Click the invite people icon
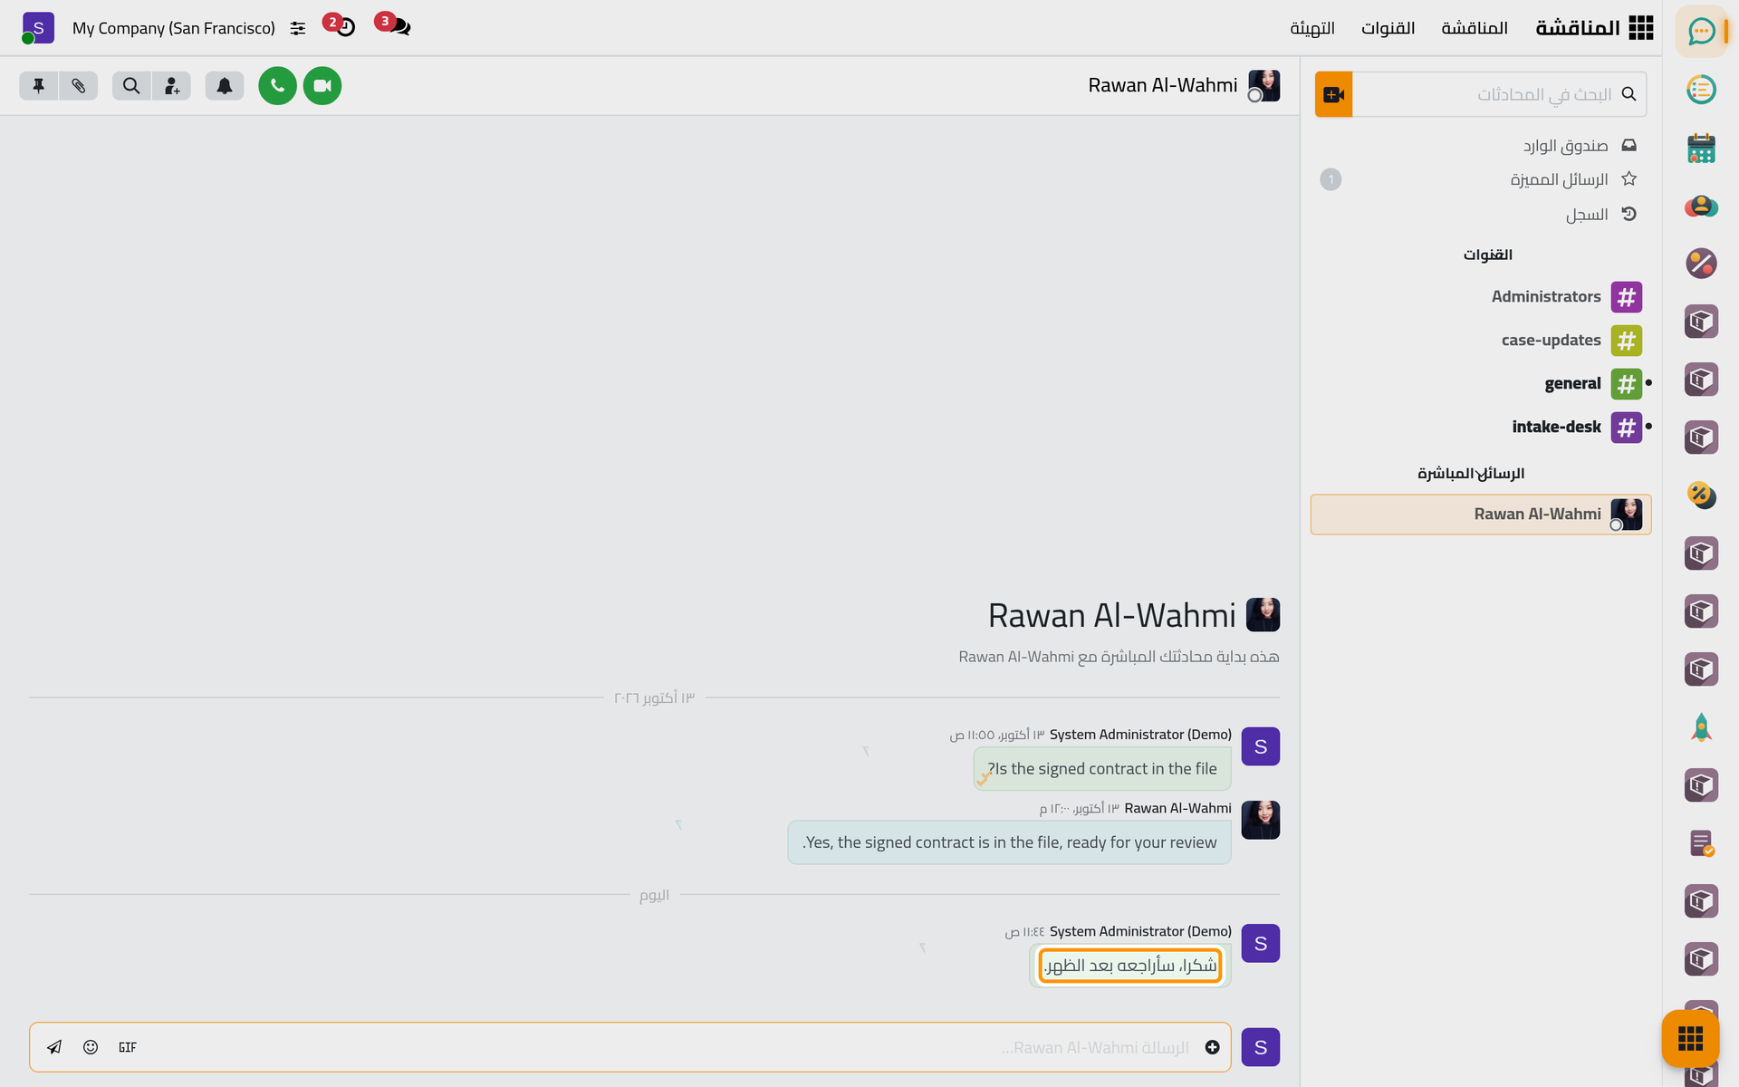 click(x=171, y=86)
